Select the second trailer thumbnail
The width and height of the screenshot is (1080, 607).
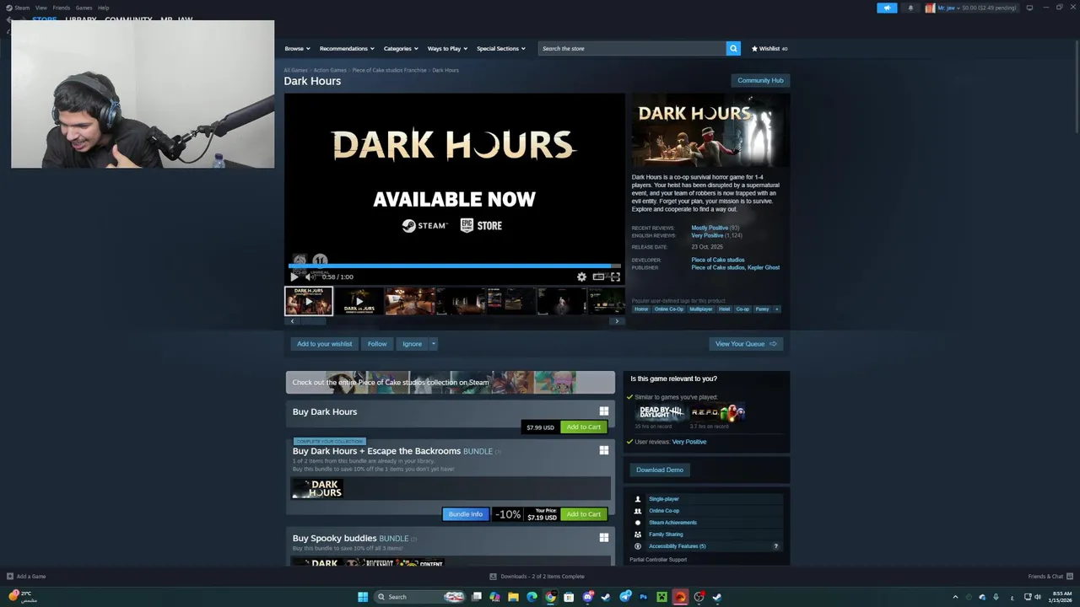tap(359, 301)
